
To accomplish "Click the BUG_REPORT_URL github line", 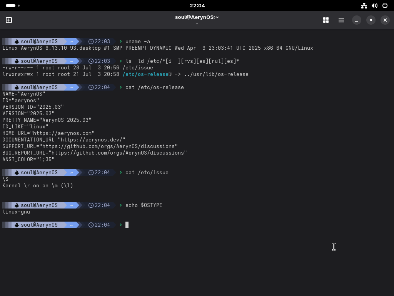I will coord(95,153).
